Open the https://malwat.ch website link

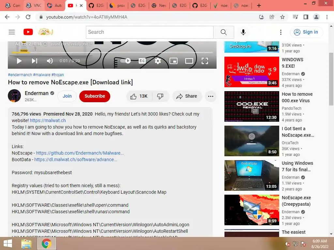tap(48, 120)
